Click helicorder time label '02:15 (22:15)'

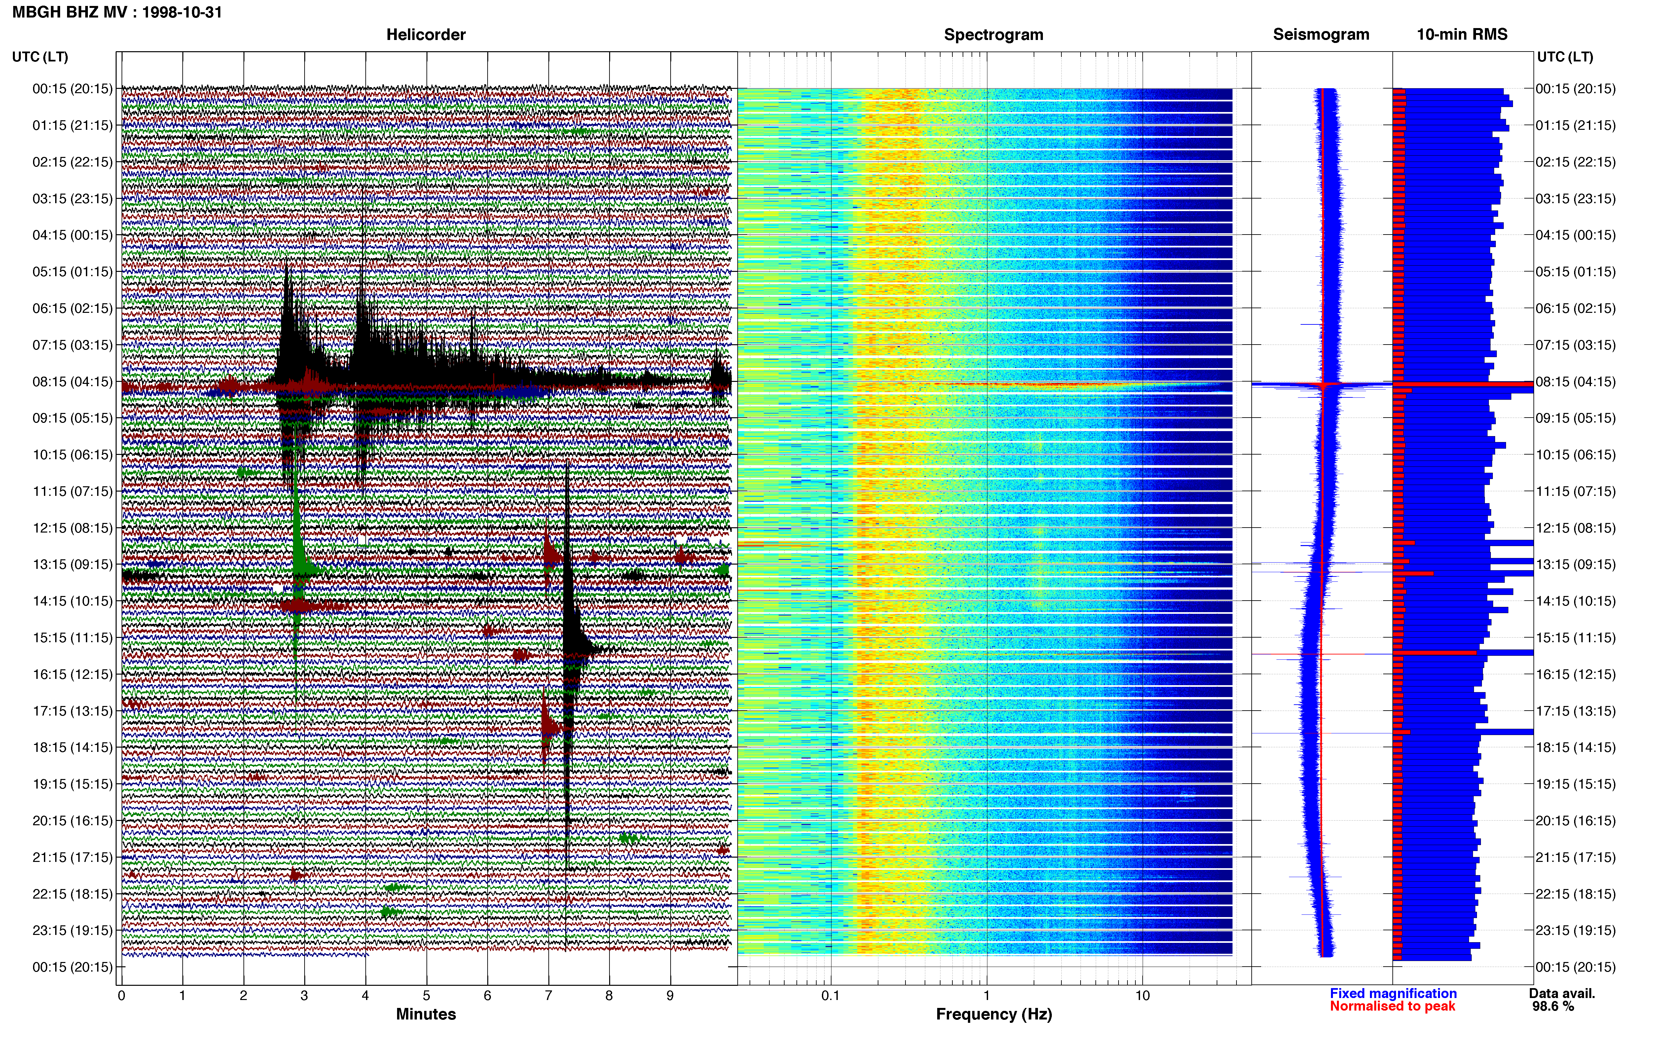point(73,162)
